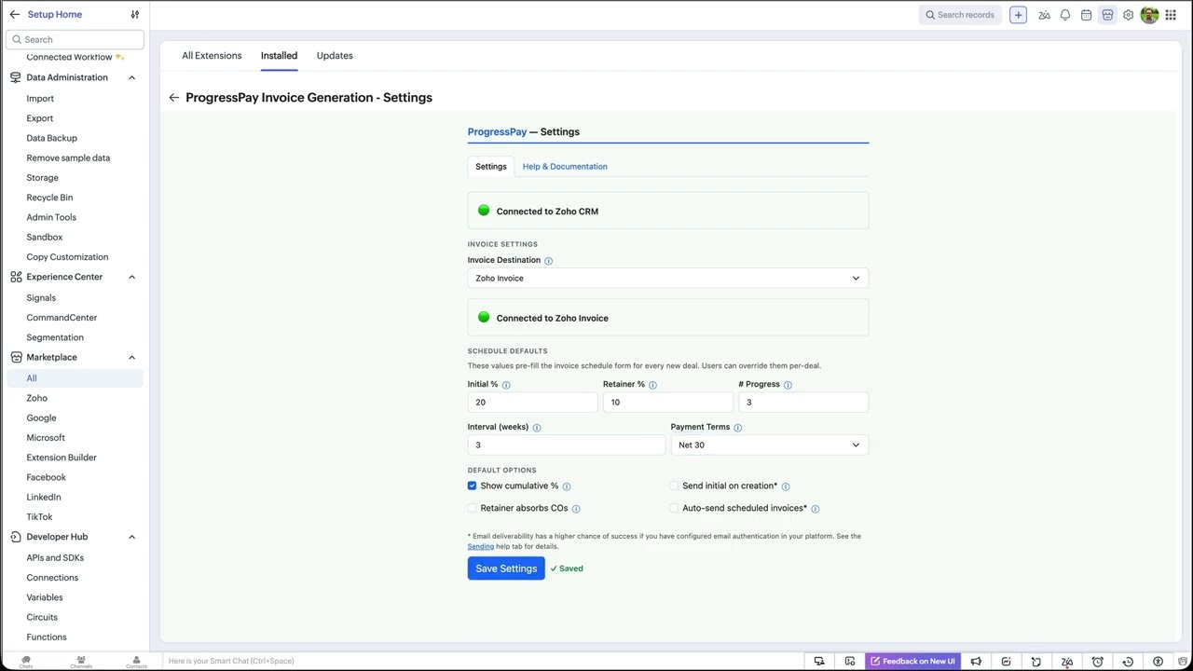Open the sidebar filter settings icon
This screenshot has width=1193, height=671.
coord(135,15)
